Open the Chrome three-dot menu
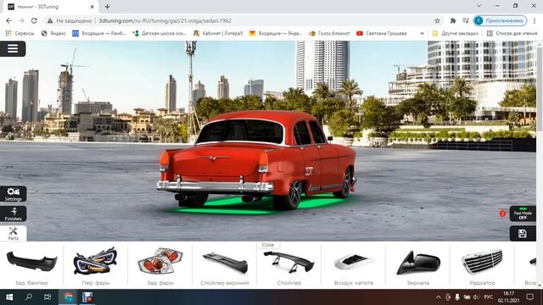The image size is (543, 305). click(x=535, y=20)
